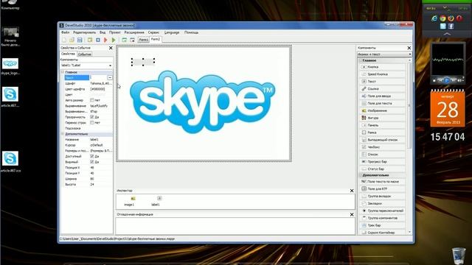The width and height of the screenshot is (472, 265).
Task: Pick the Группа переключателей component
Action: coord(382,211)
